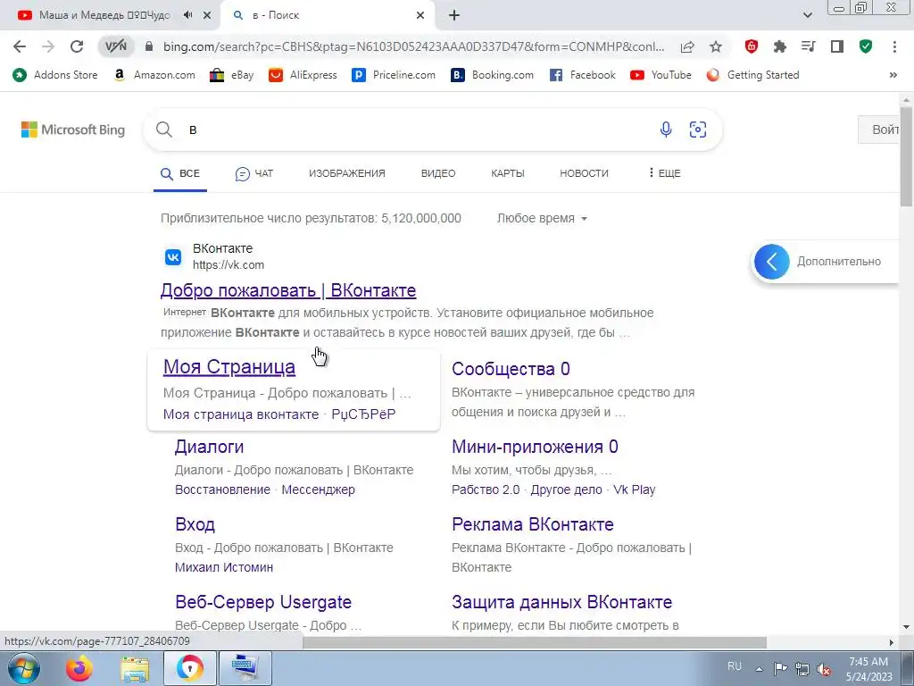Open Facebook bookmark

point(582,75)
